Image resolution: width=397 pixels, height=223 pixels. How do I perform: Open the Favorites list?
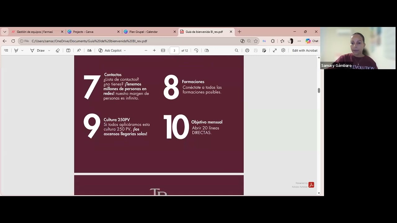point(282,41)
